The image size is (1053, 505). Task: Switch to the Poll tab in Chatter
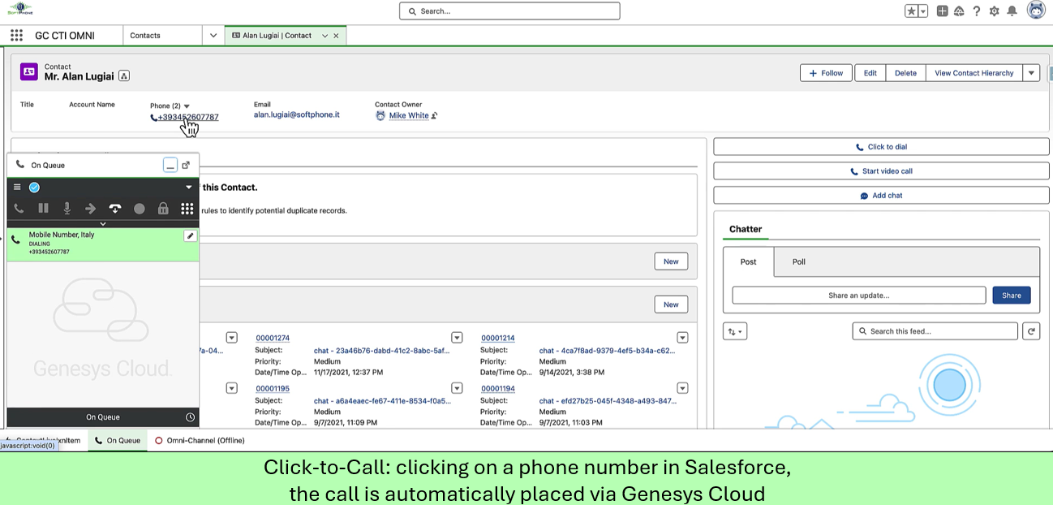[x=798, y=262]
